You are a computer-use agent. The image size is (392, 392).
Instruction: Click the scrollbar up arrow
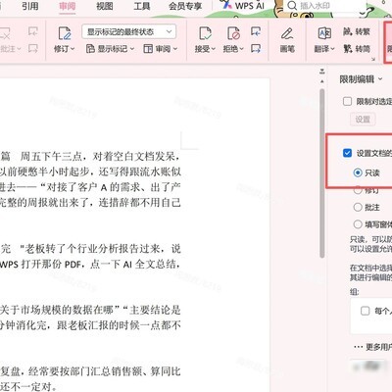click(322, 81)
